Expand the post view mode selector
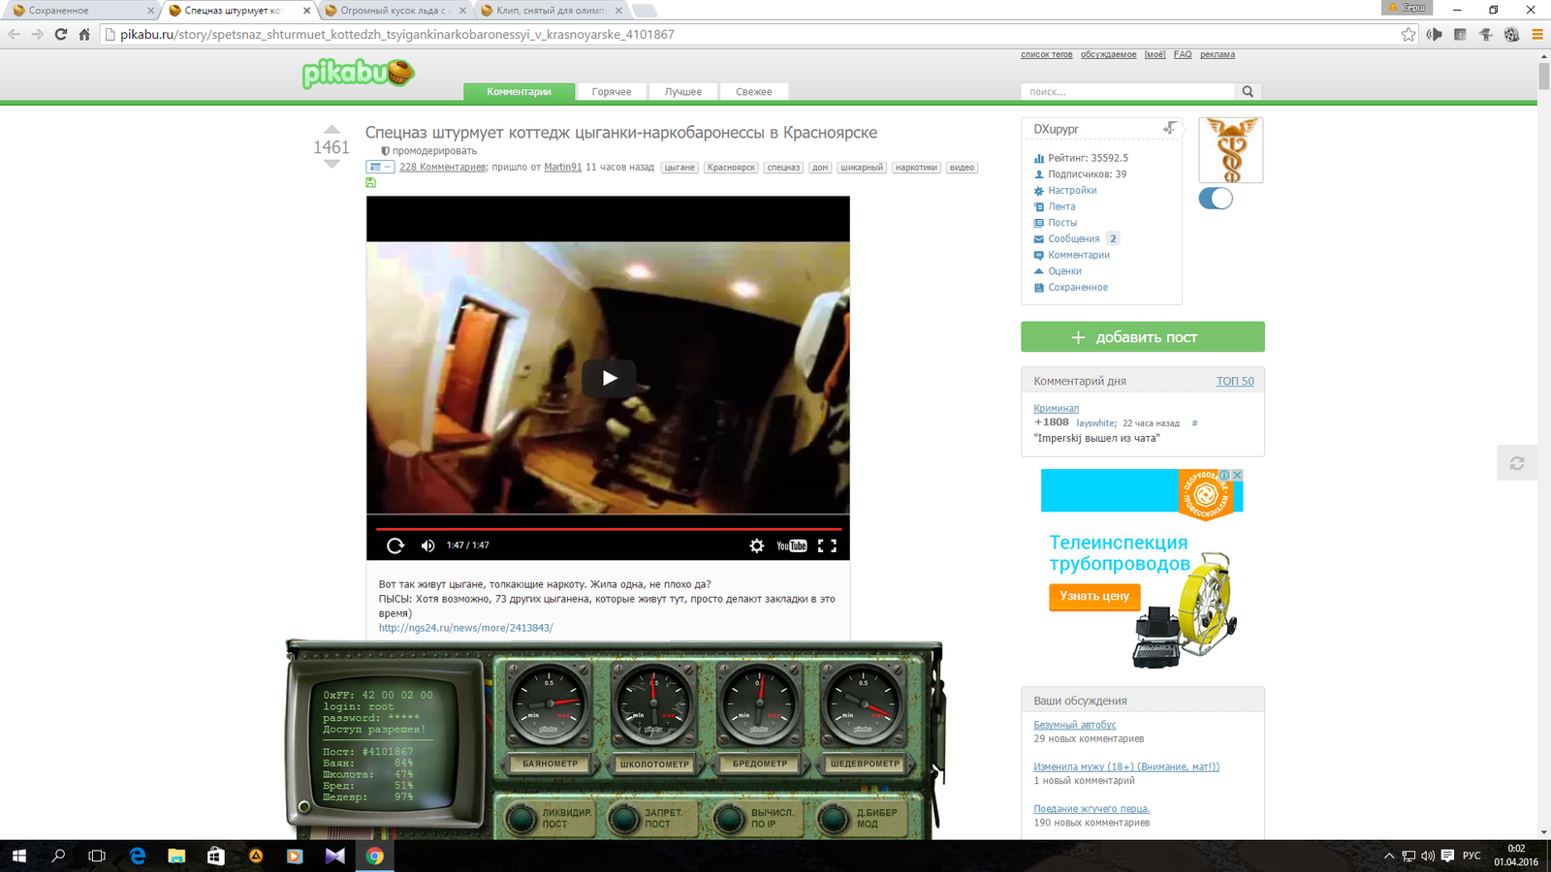 coord(379,167)
